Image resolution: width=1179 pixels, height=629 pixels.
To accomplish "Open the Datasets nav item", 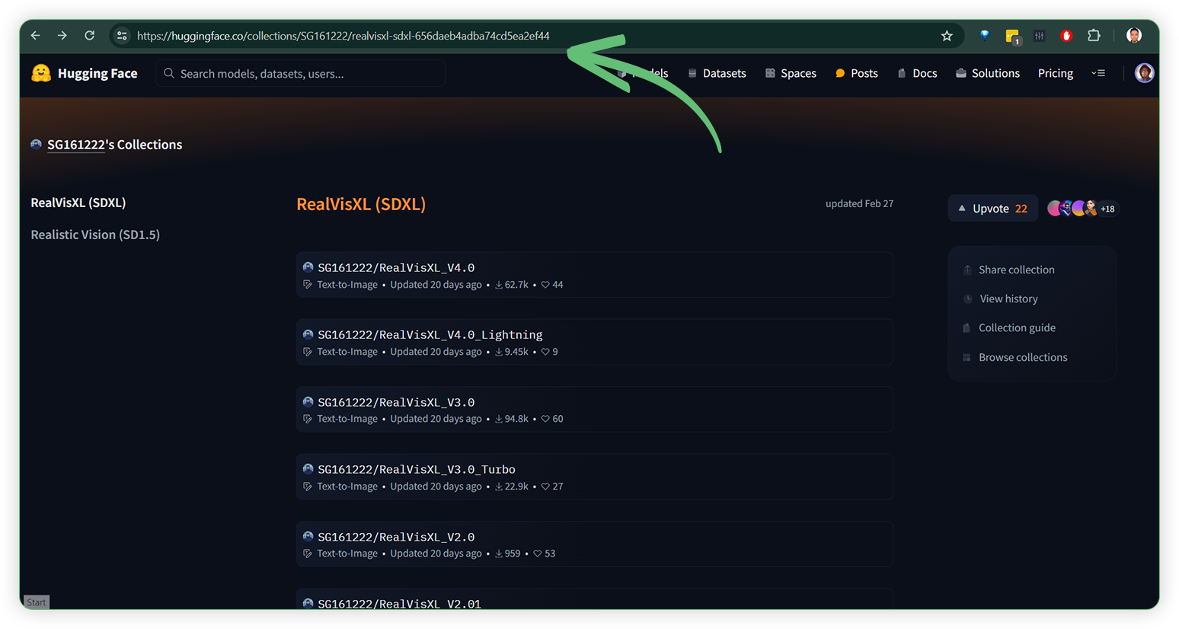I will click(x=717, y=73).
